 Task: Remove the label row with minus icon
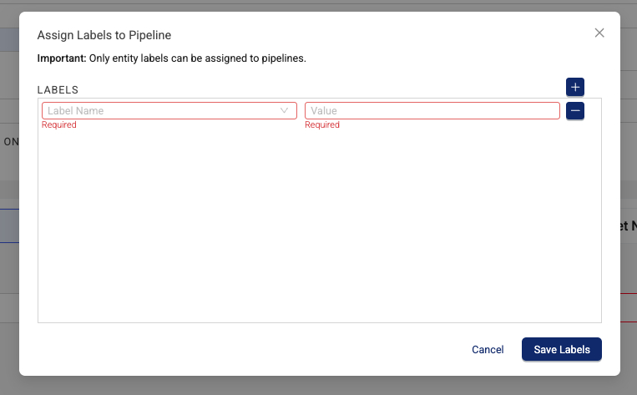[x=575, y=111]
